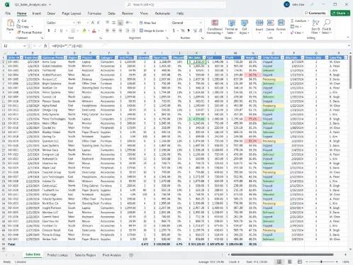The image size is (353, 265).
Task: Increase the cell indent
Action: coord(133,30)
